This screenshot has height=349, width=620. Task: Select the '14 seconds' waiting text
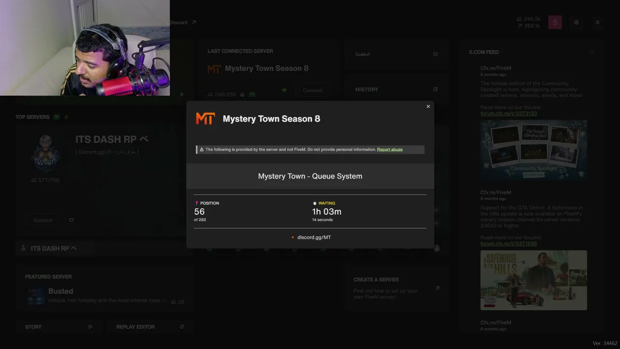pyautogui.click(x=322, y=220)
